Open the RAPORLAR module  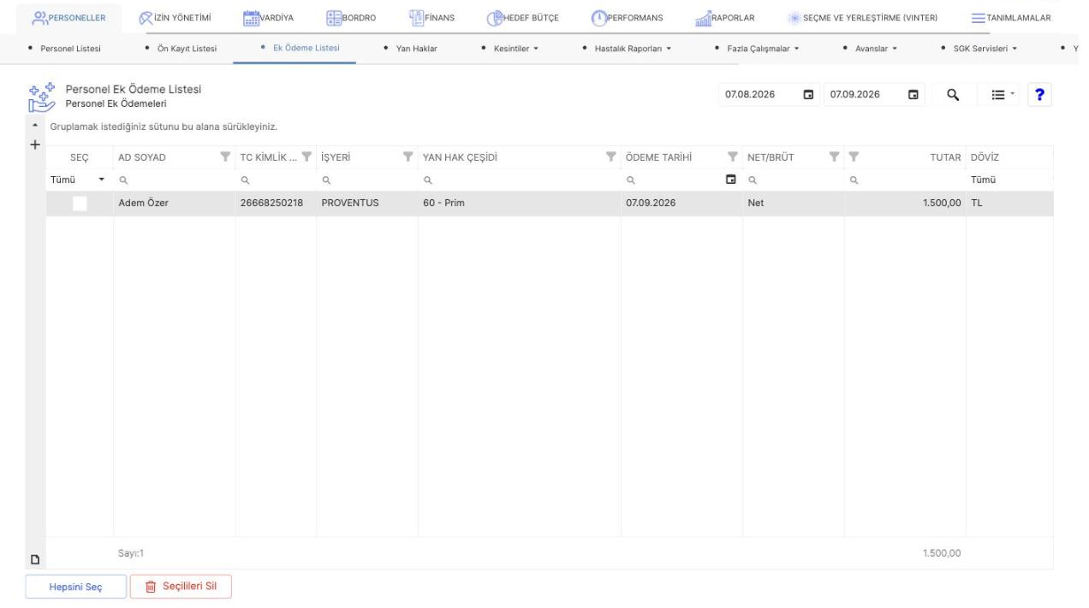[724, 18]
